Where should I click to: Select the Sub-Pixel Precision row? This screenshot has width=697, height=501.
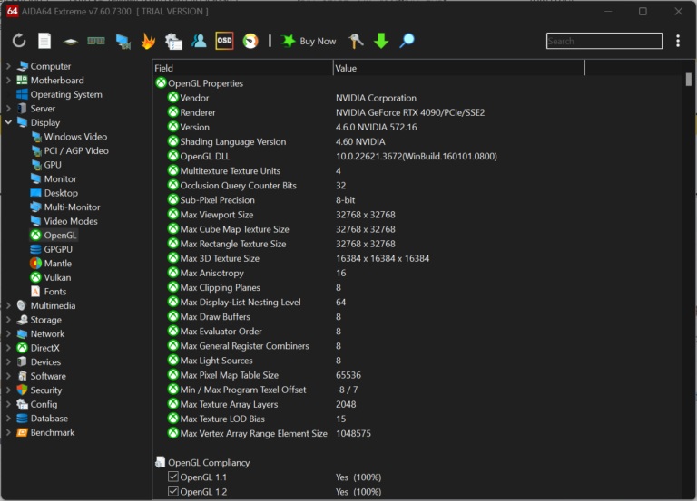pos(417,200)
